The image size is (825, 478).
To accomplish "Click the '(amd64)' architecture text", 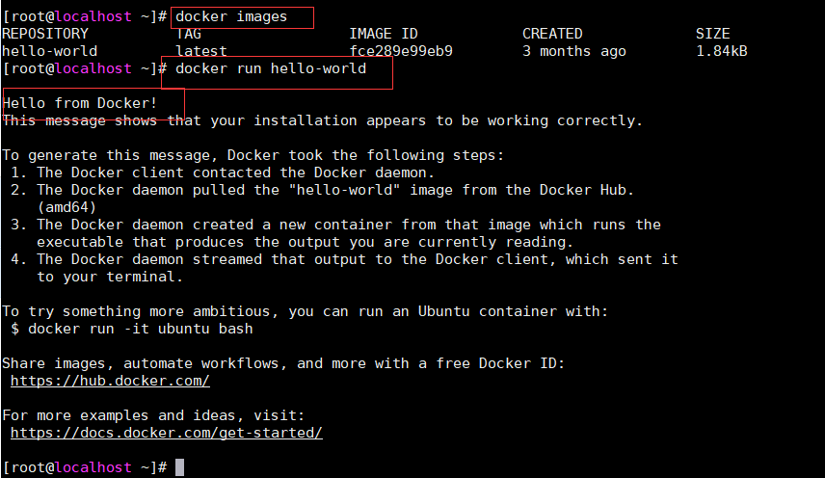I will [67, 208].
